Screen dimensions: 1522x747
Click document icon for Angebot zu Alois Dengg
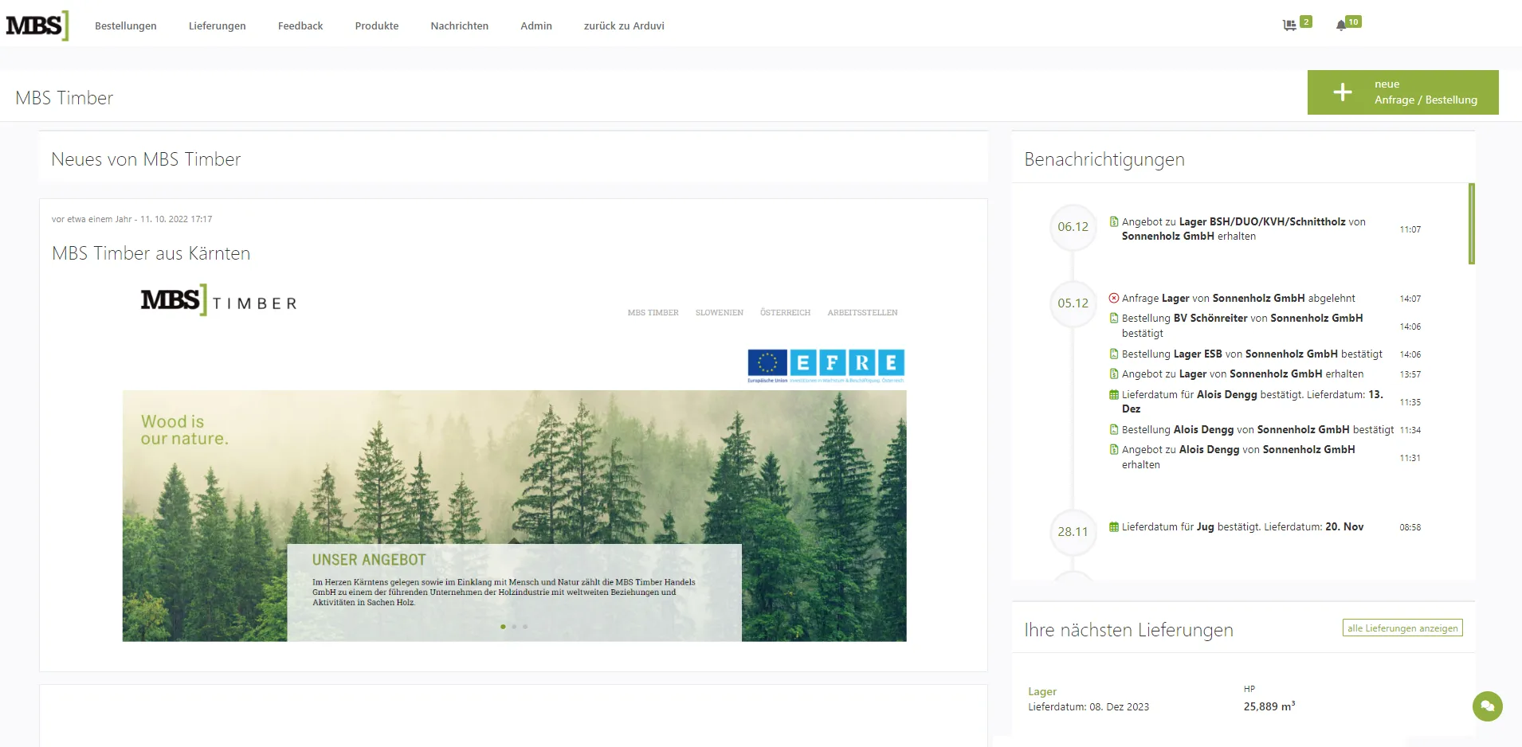pos(1114,450)
